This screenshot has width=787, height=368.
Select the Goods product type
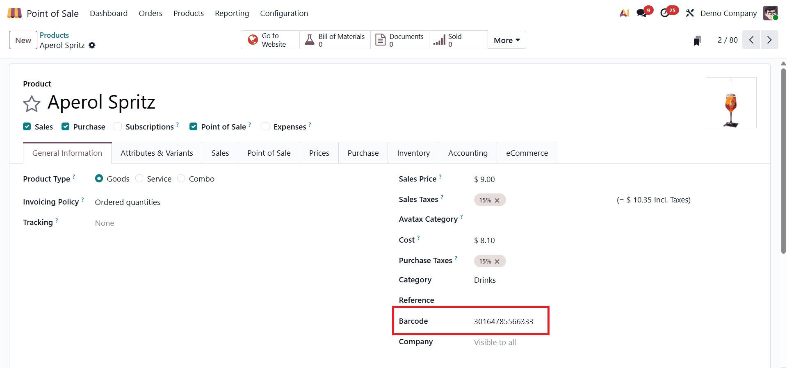coord(99,179)
